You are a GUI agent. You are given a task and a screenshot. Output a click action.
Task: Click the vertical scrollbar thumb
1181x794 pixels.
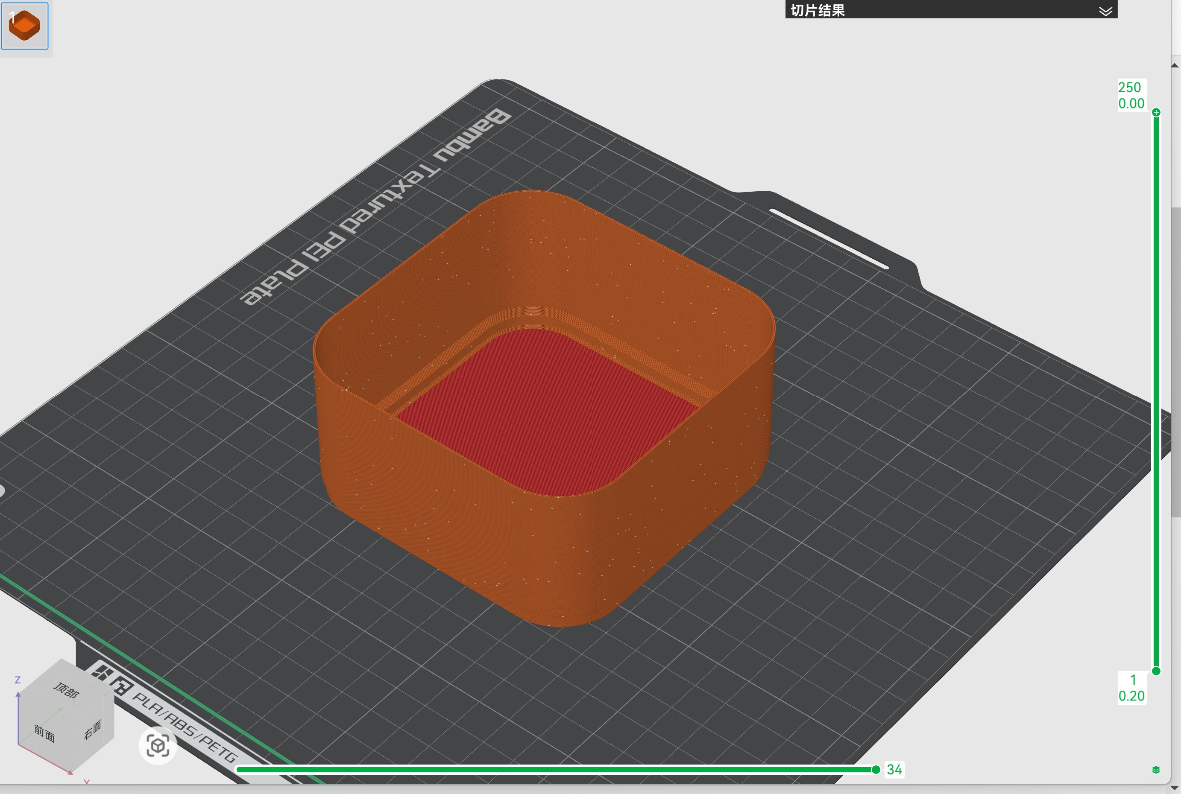click(x=1176, y=362)
